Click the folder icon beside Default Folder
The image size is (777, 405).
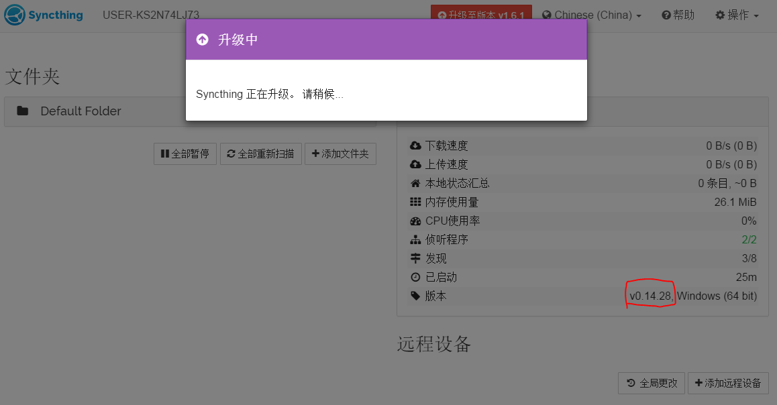point(23,111)
